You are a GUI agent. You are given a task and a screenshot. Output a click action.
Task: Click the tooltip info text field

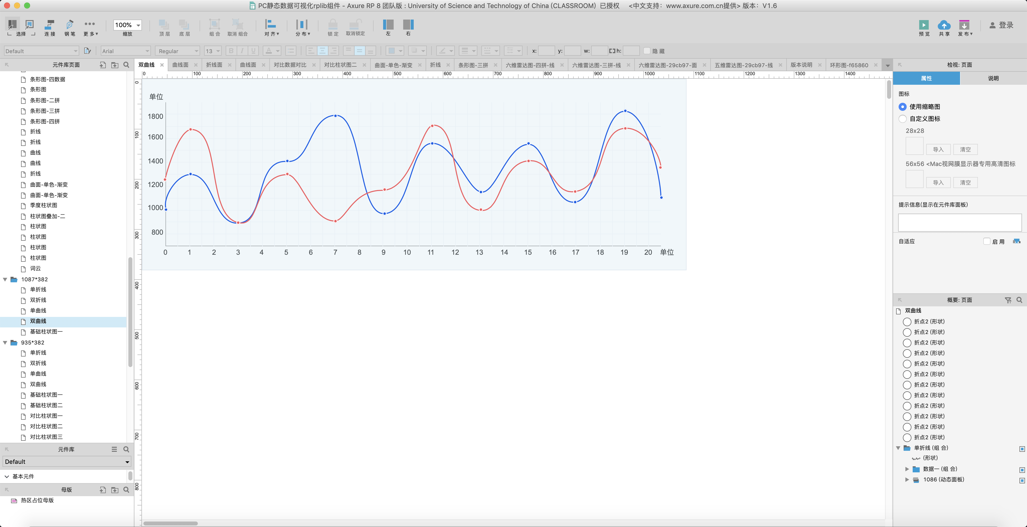click(960, 222)
